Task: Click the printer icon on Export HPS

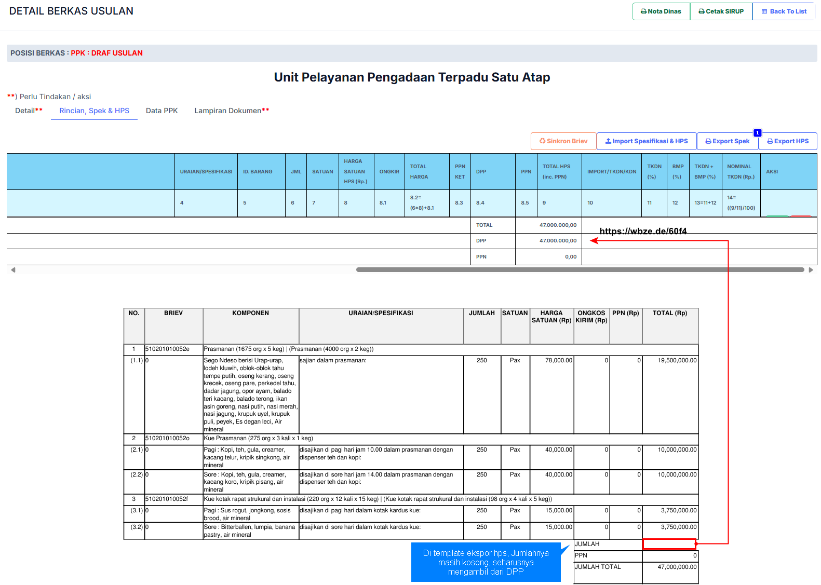Action: click(770, 141)
